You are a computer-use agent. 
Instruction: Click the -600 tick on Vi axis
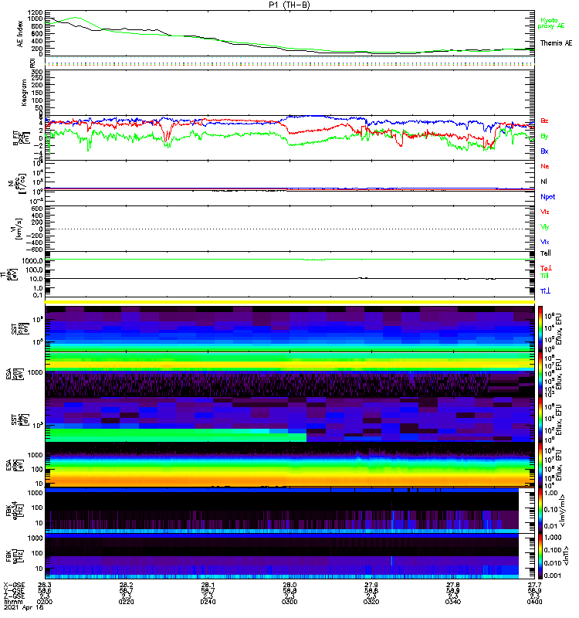click(x=33, y=250)
